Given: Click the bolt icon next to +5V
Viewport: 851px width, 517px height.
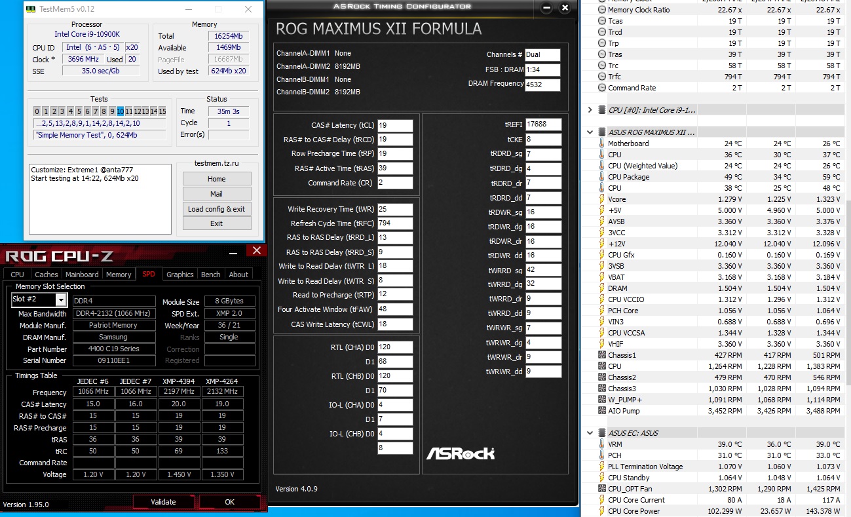Looking at the screenshot, I should pyautogui.click(x=602, y=210).
